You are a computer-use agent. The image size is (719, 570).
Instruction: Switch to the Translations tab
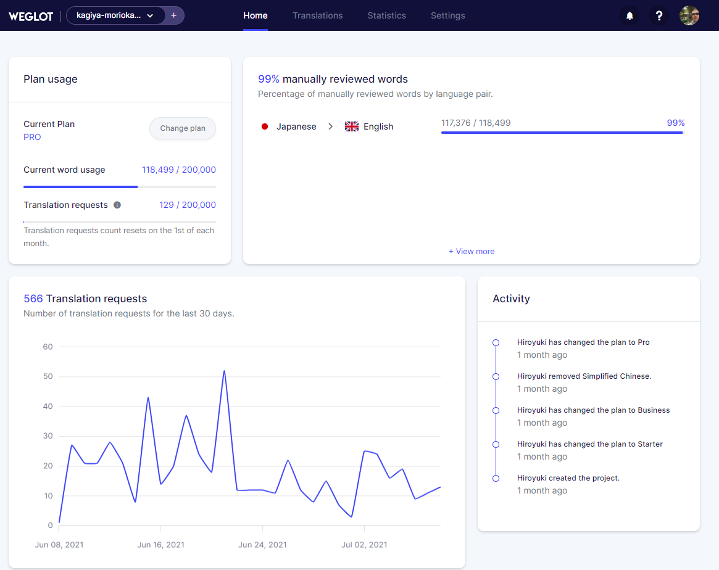(x=318, y=15)
